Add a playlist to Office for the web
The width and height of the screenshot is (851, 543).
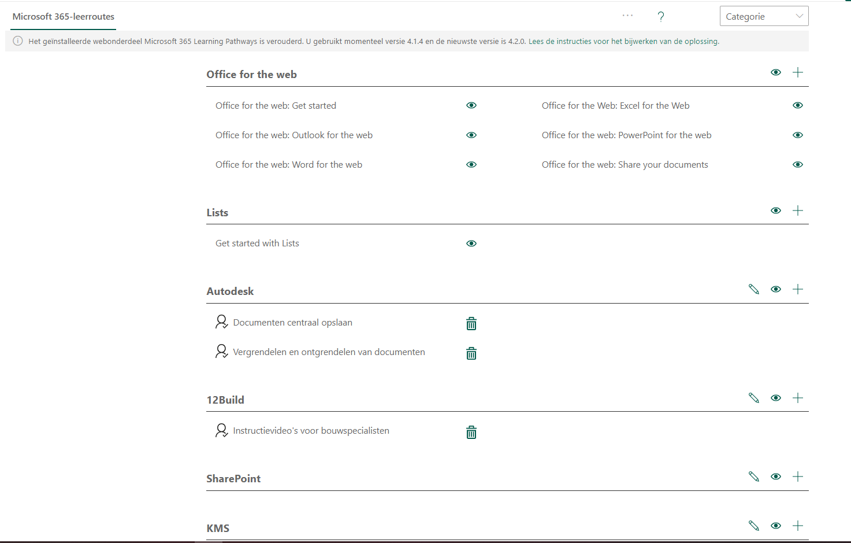click(x=798, y=72)
